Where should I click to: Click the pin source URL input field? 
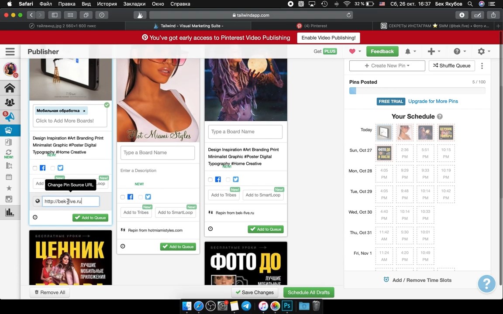70,201
